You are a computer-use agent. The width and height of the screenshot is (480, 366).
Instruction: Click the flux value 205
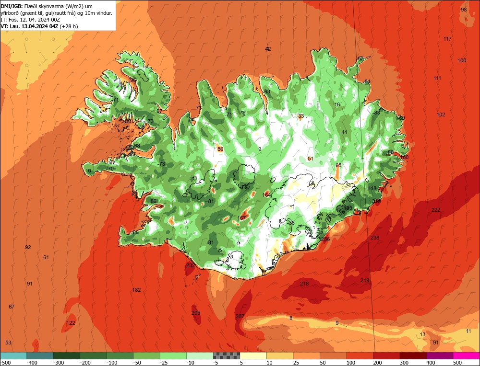(x=196, y=313)
